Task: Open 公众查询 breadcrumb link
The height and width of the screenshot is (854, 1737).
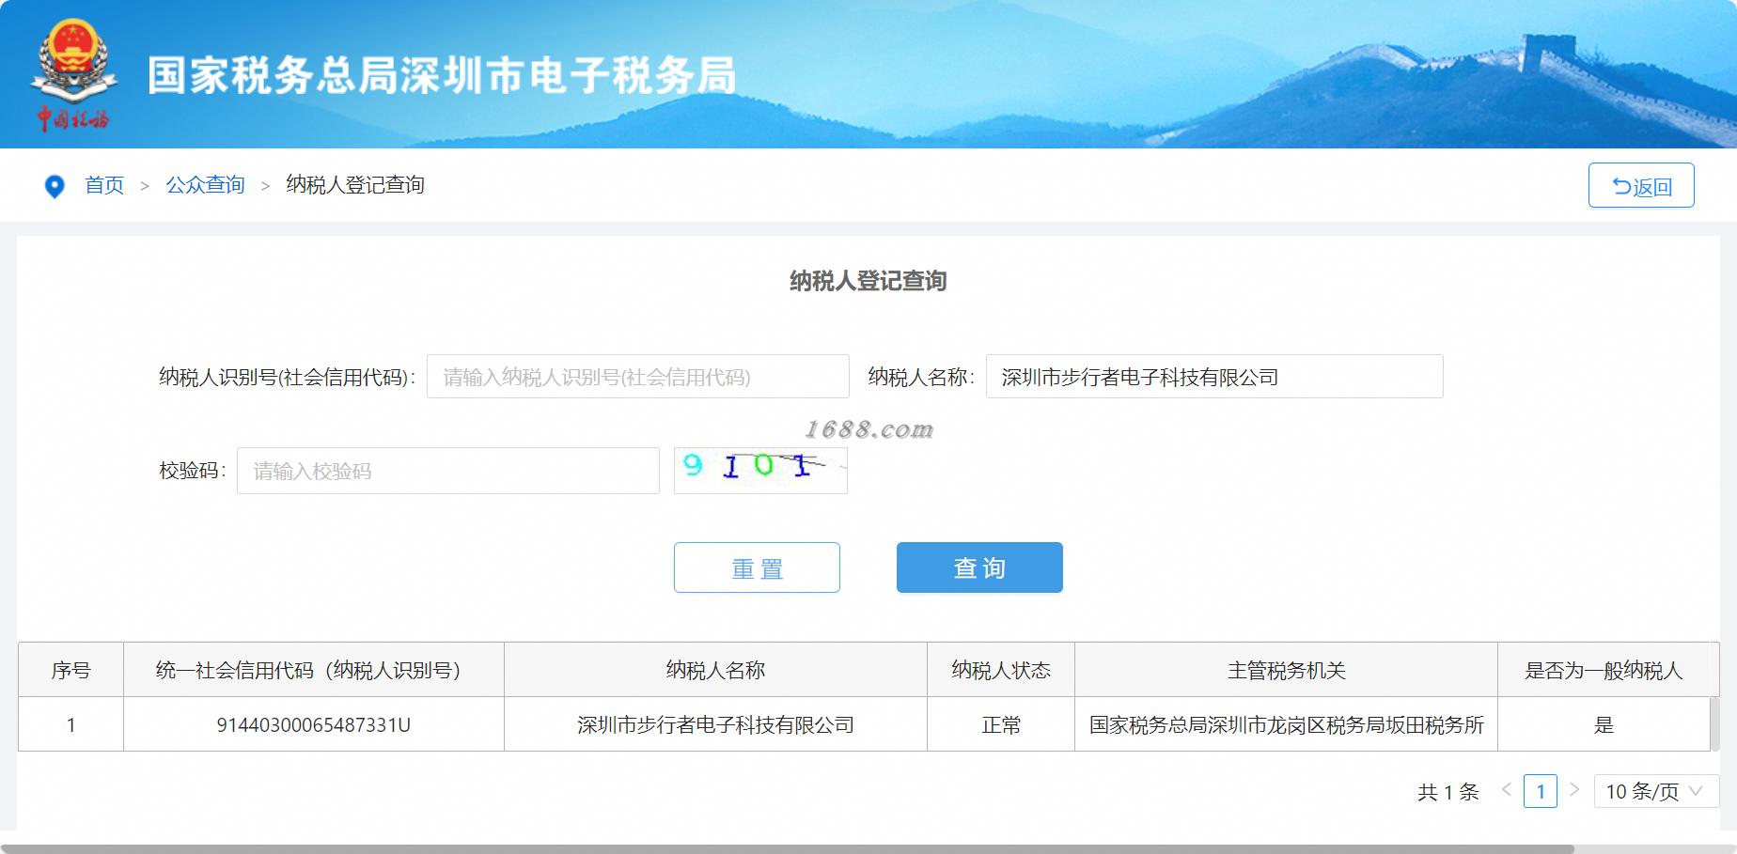Action: click(x=205, y=185)
